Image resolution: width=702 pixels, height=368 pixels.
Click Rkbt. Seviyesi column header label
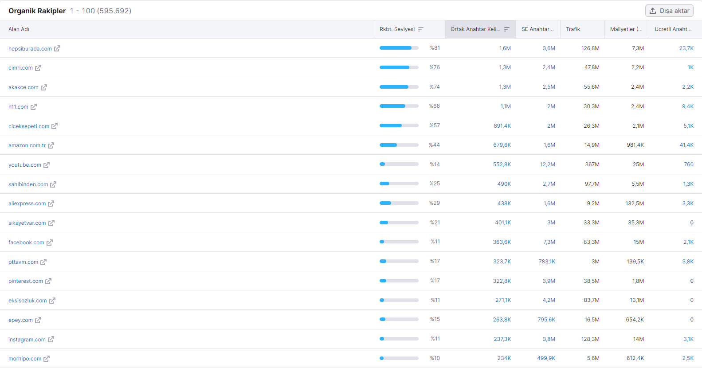[397, 29]
